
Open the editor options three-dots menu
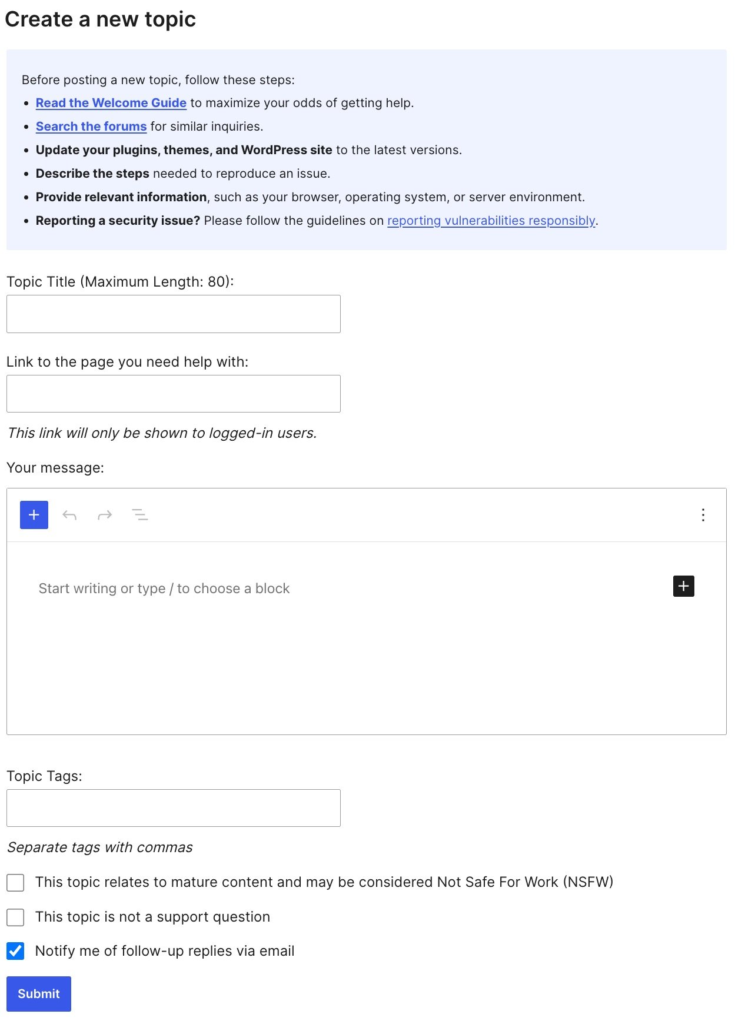[x=703, y=516]
